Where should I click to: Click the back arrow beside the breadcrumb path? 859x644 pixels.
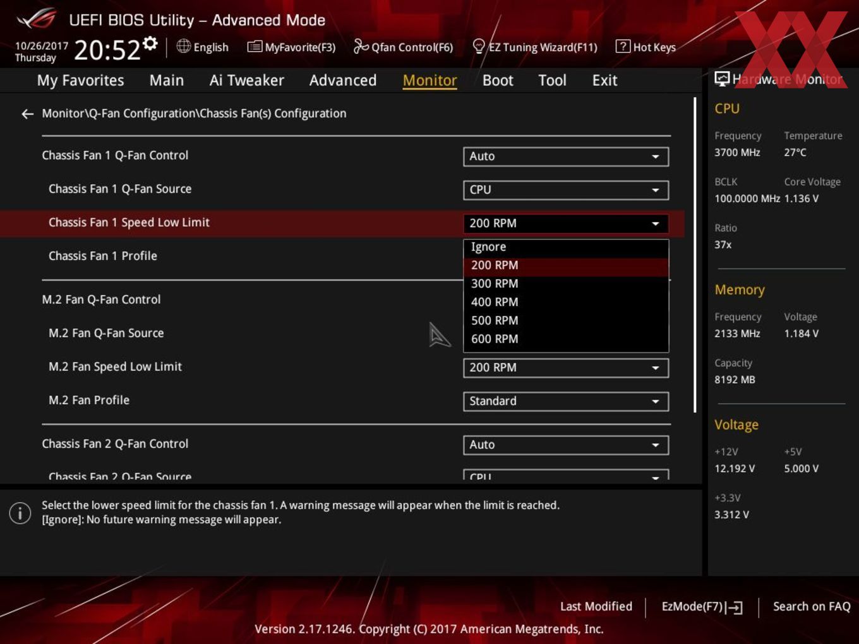pyautogui.click(x=27, y=114)
